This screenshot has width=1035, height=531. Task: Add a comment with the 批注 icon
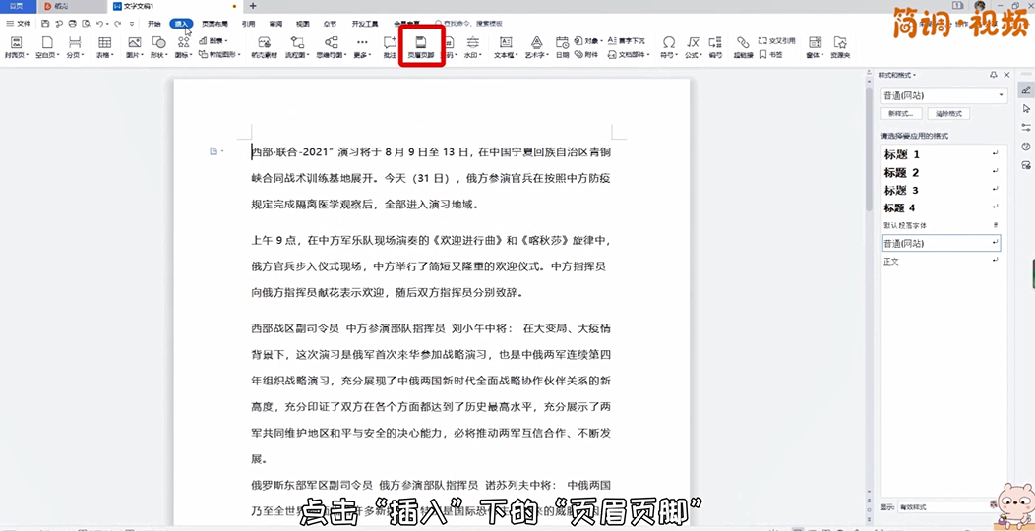click(x=390, y=46)
